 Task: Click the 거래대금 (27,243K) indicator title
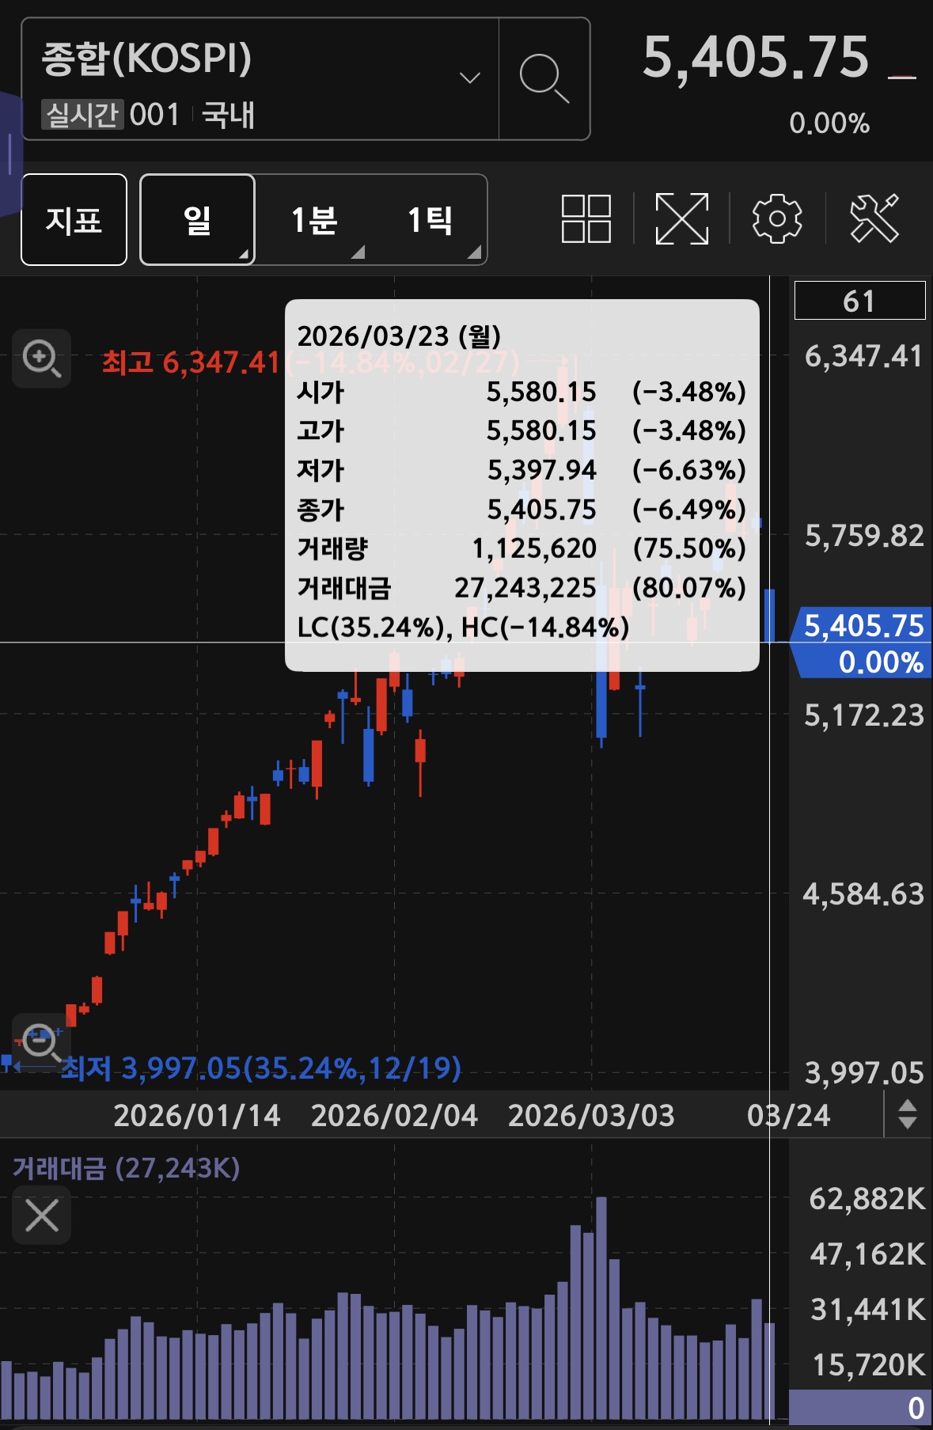pyautogui.click(x=126, y=1168)
